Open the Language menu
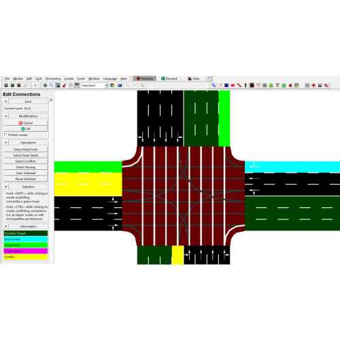 tap(110, 79)
